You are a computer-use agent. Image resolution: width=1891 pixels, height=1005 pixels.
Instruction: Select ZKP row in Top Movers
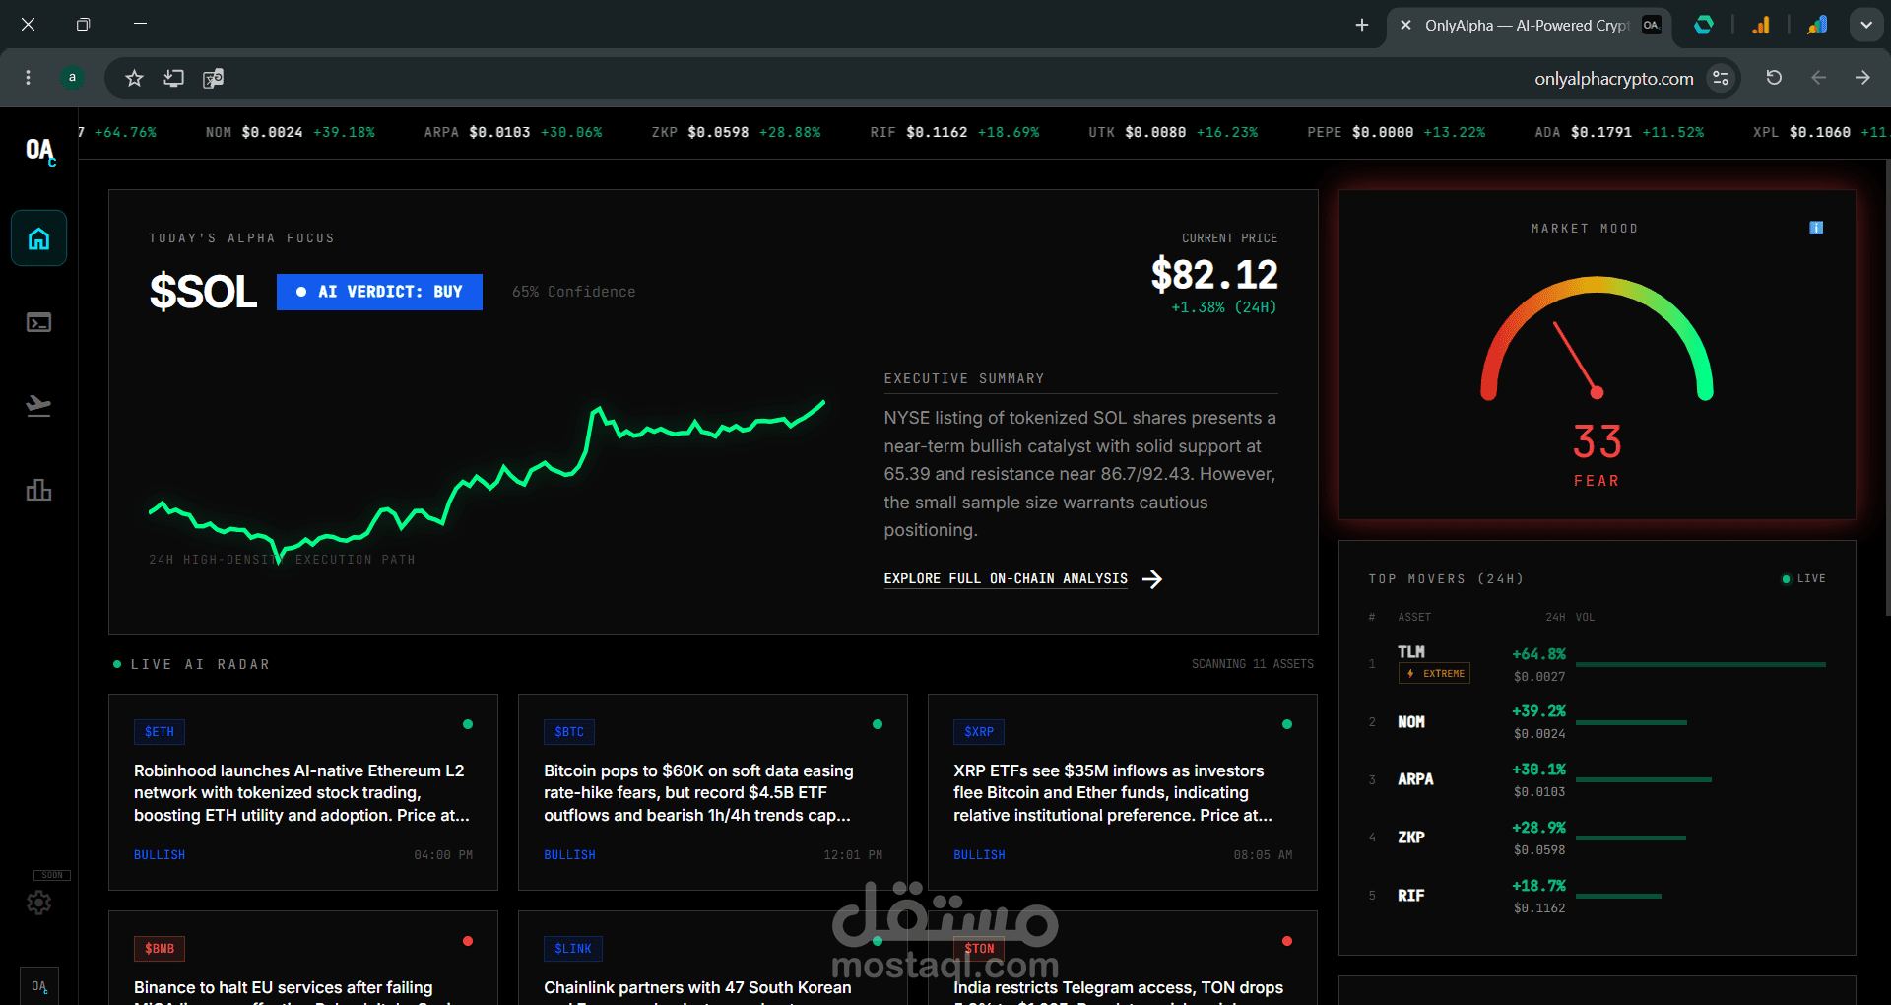[x=1597, y=837]
